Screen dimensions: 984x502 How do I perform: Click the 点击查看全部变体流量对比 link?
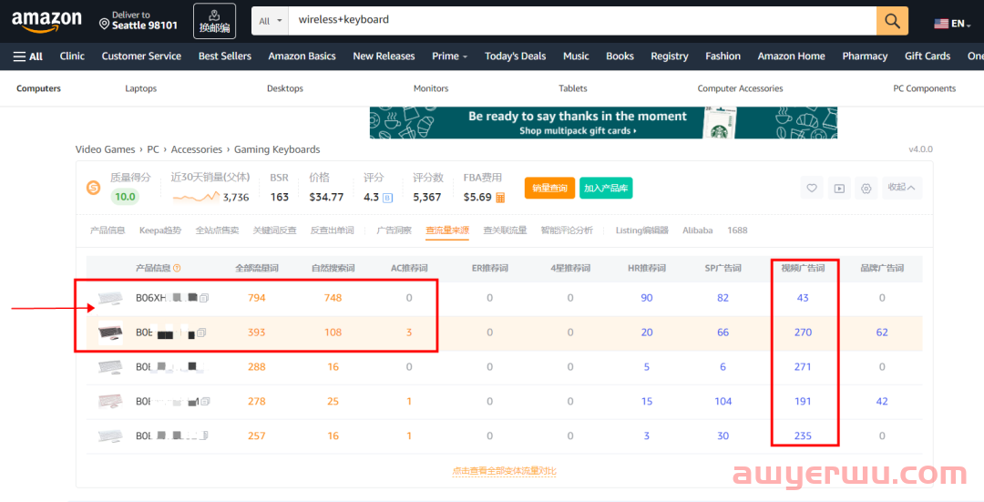coord(504,471)
